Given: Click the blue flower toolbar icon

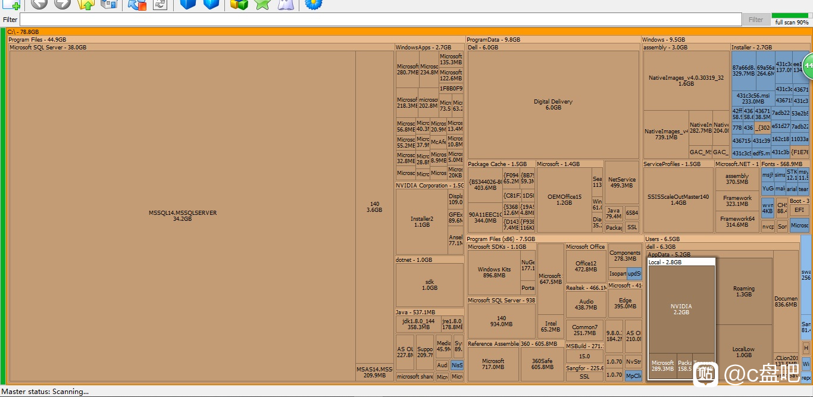Looking at the screenshot, I should (x=314, y=4).
